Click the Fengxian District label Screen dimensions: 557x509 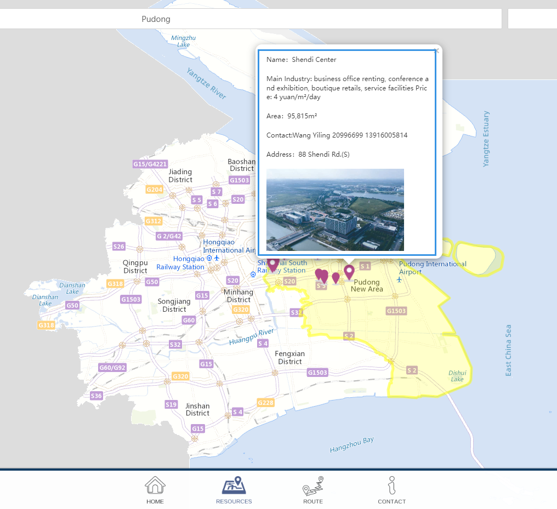coord(289,357)
